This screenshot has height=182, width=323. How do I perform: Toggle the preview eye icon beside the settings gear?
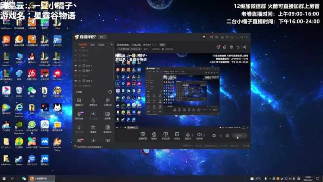[221, 135]
